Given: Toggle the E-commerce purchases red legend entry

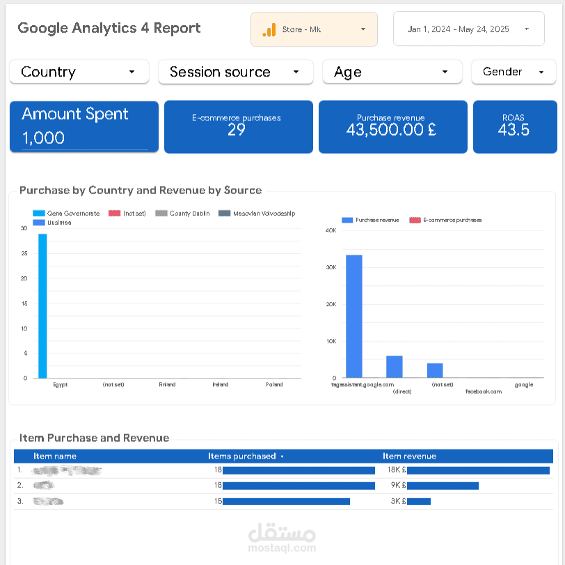Looking at the screenshot, I should click(446, 220).
